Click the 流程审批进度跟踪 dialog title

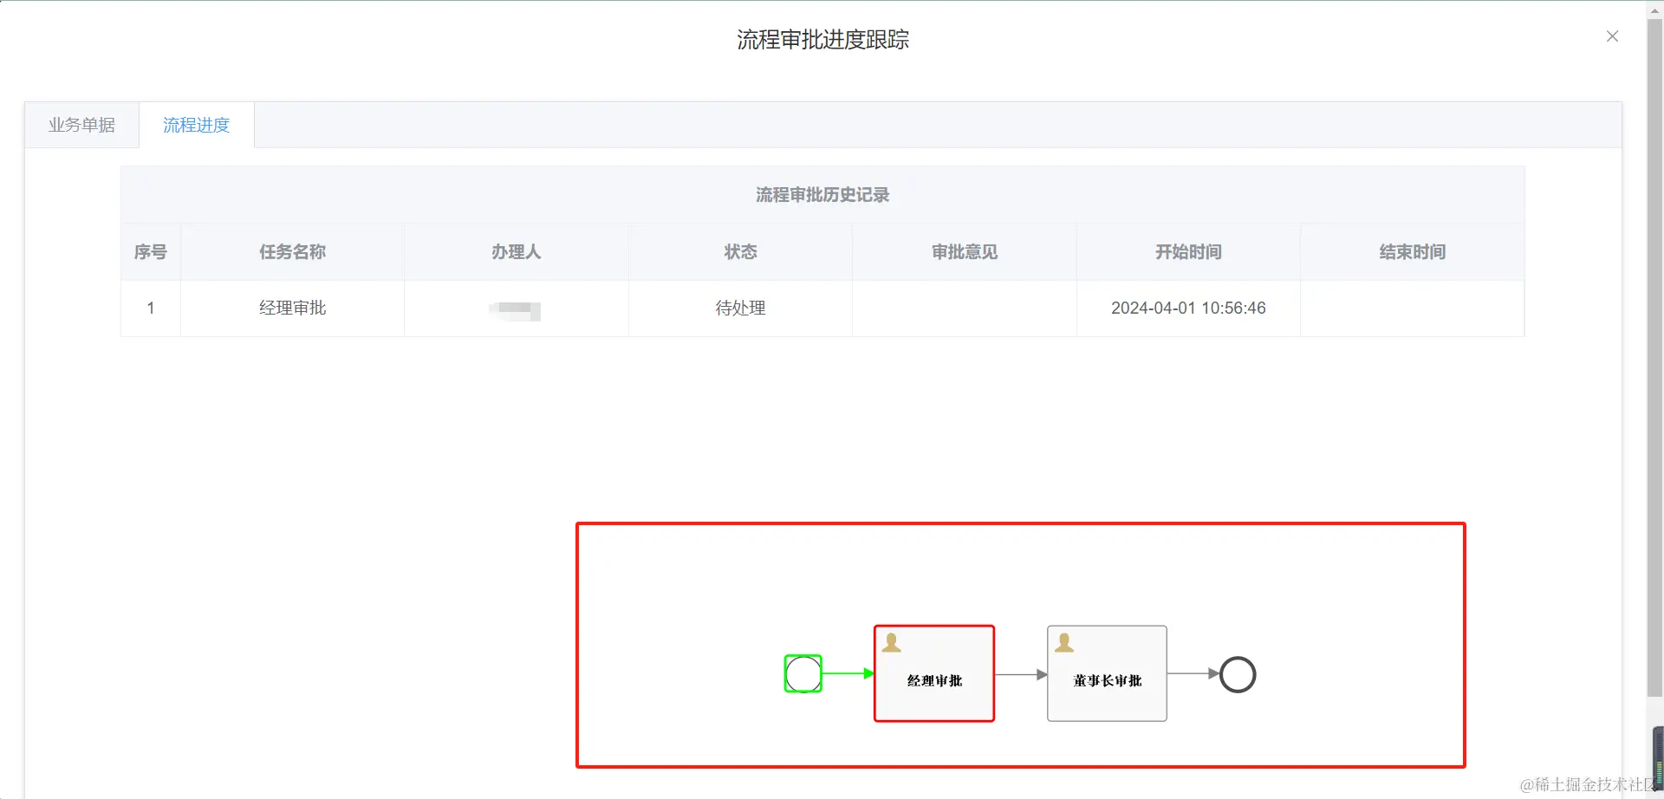coord(822,40)
